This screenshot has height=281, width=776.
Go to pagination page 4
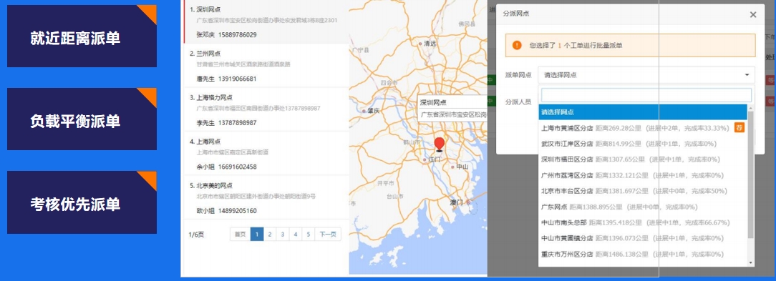[x=296, y=235]
